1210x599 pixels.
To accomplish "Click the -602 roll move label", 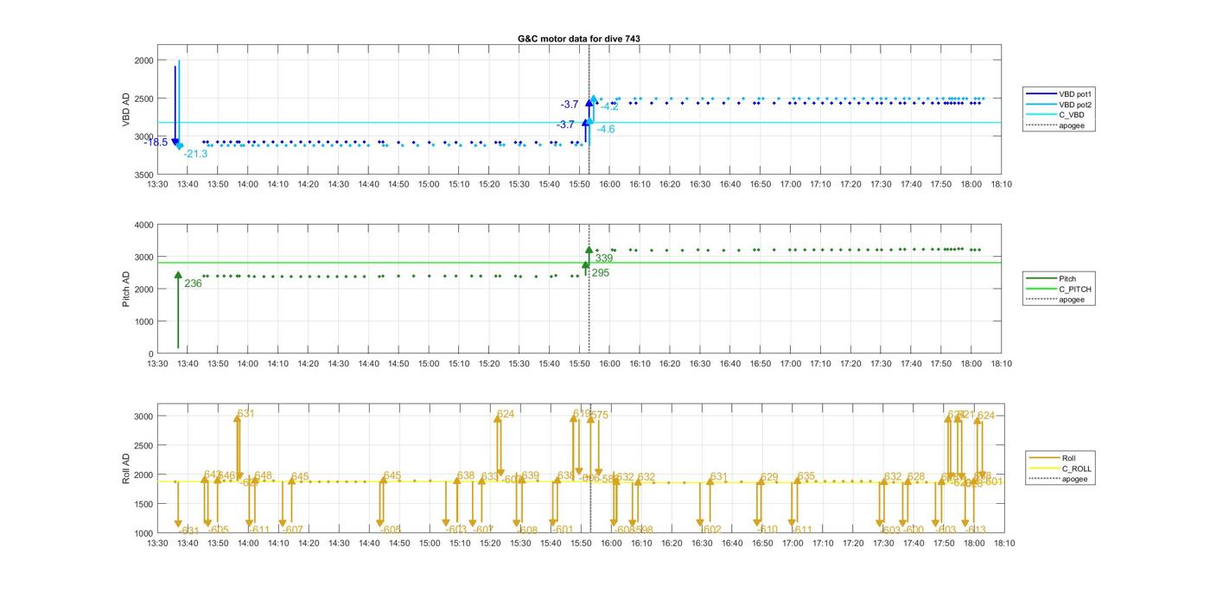I will tap(710, 530).
